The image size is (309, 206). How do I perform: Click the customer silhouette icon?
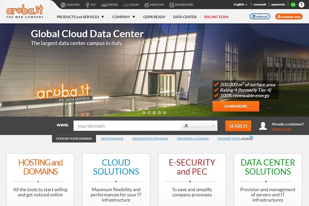[x=263, y=126]
